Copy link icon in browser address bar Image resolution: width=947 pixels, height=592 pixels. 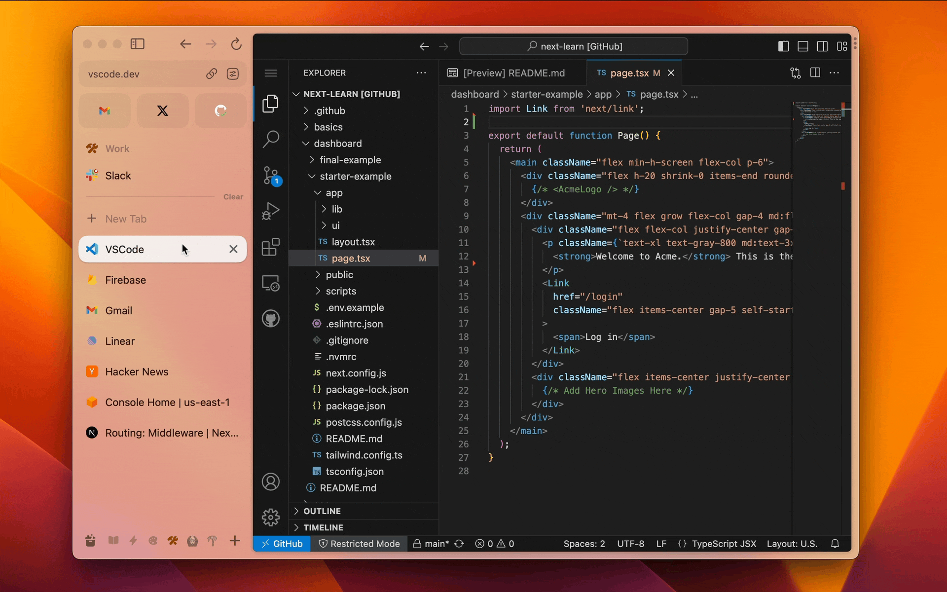click(x=212, y=74)
